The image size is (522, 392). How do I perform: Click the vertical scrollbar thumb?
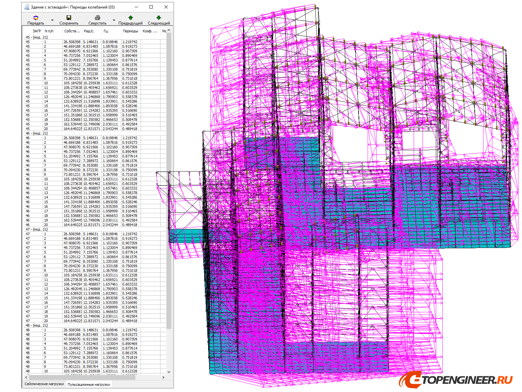point(169,180)
